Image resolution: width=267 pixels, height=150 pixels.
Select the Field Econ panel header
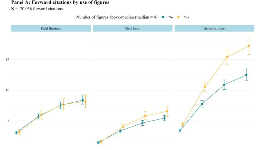click(x=133, y=28)
